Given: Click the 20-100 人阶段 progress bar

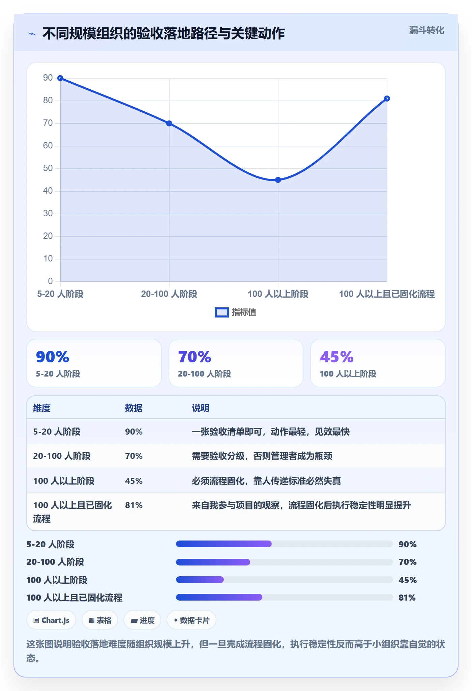Looking at the screenshot, I should 285,562.
